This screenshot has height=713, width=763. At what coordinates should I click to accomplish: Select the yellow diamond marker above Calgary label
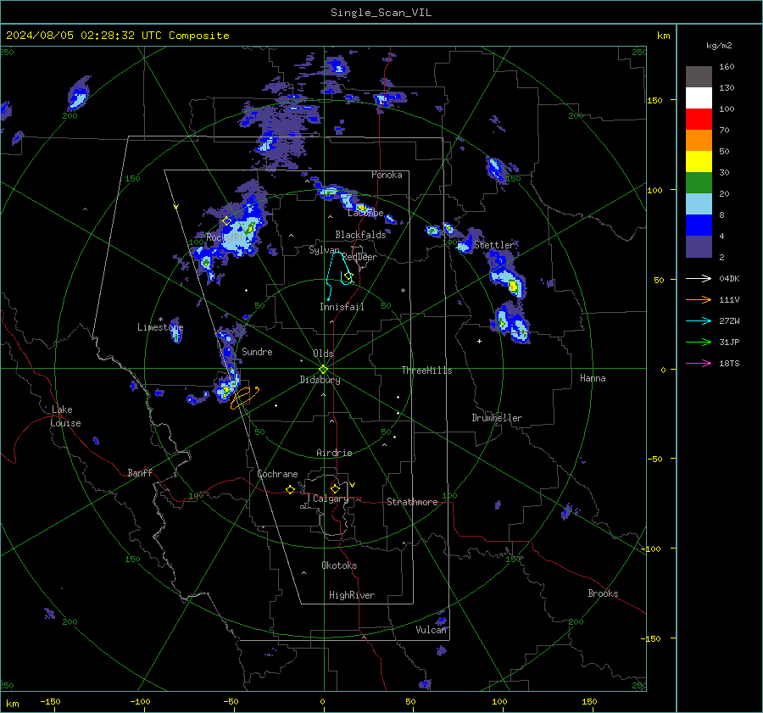[335, 488]
